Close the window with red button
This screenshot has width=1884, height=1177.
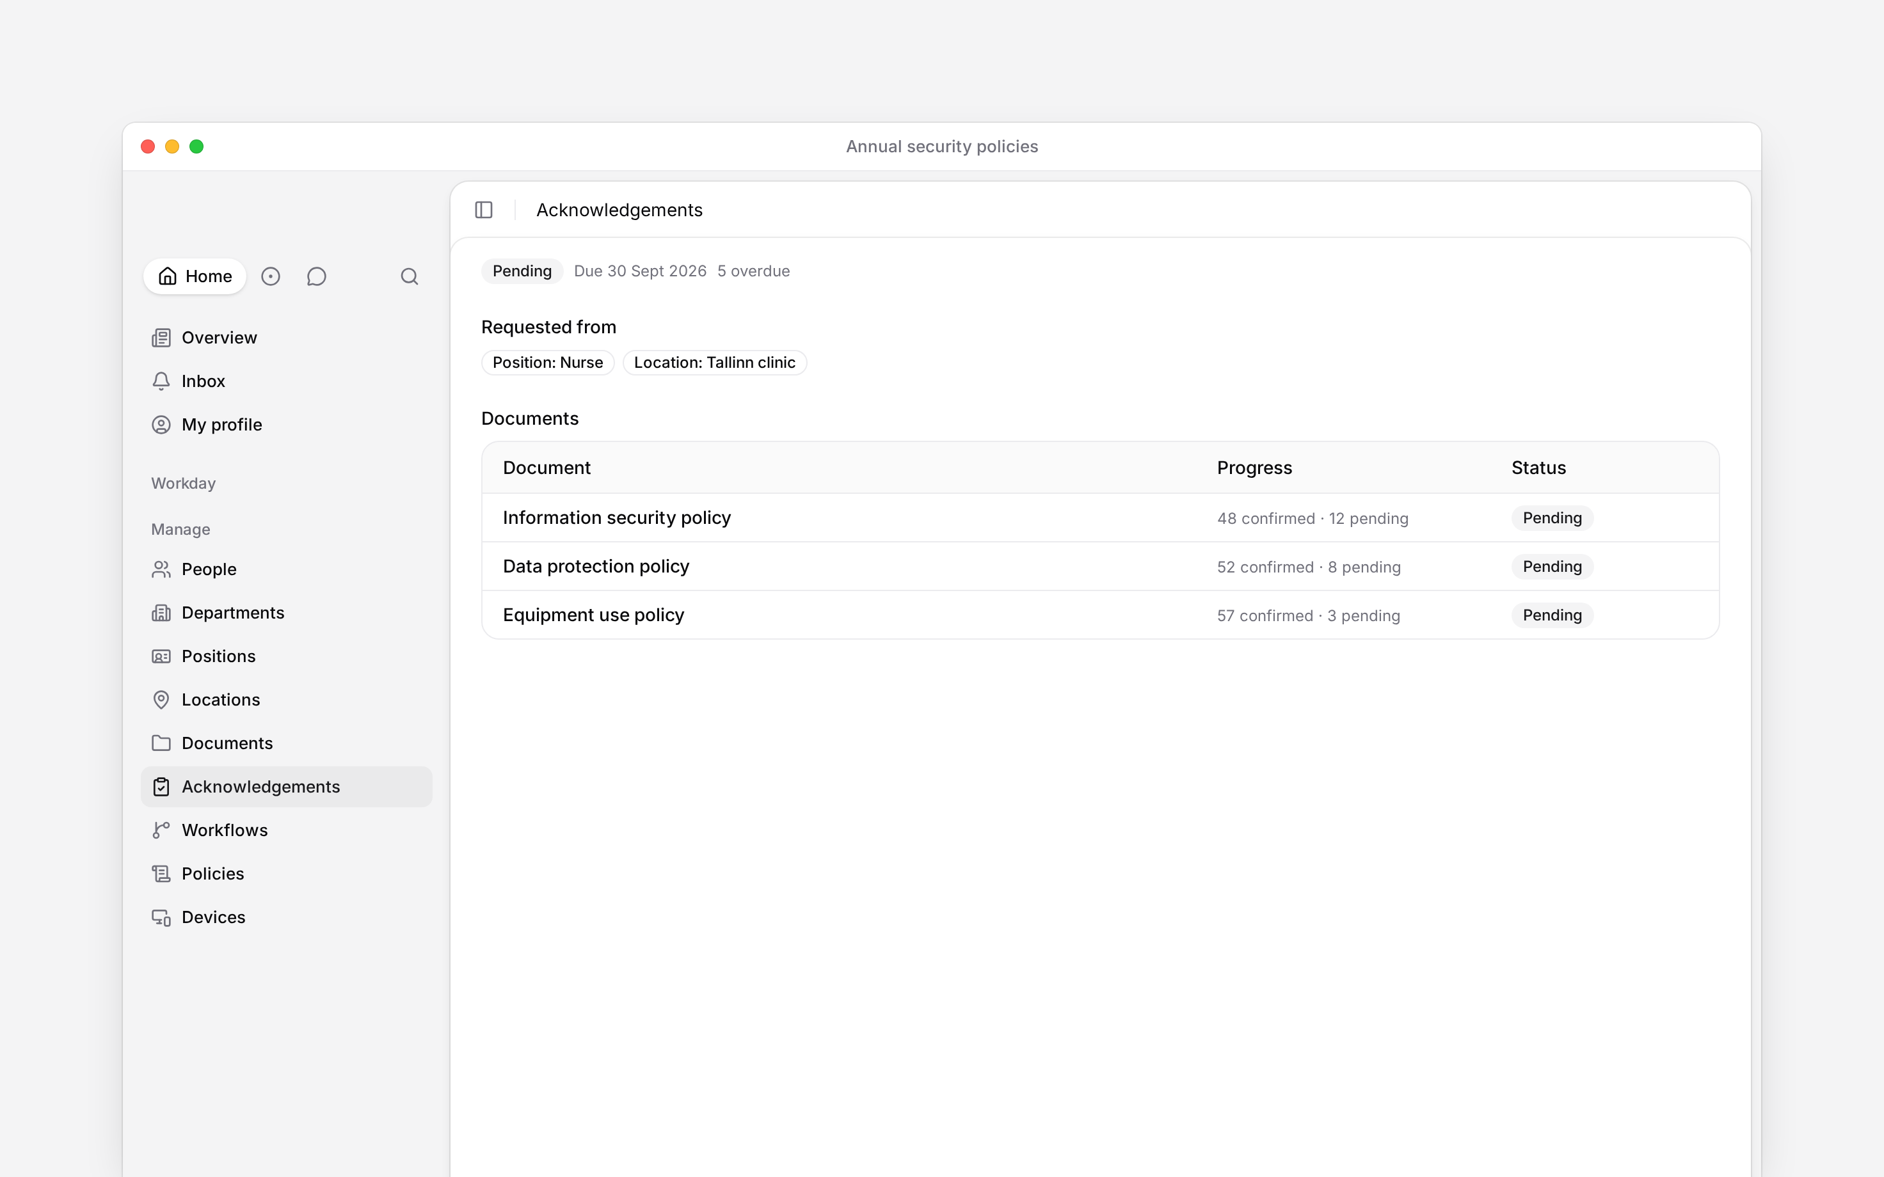[x=148, y=146]
